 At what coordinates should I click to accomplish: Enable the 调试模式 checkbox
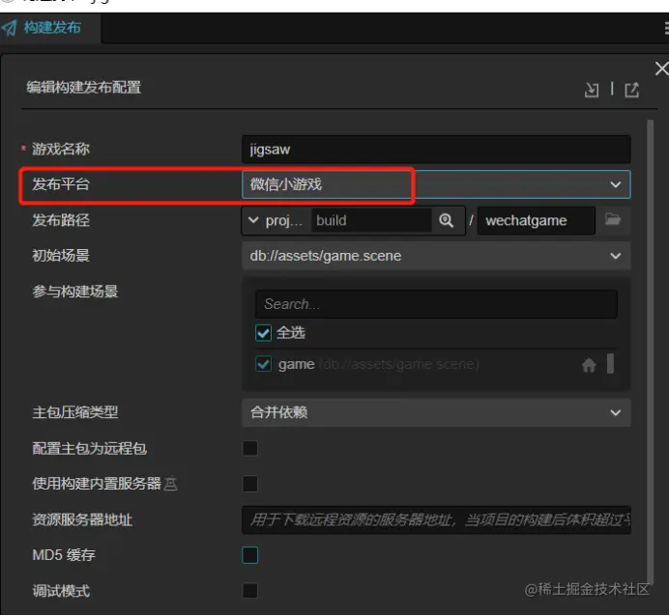point(250,591)
